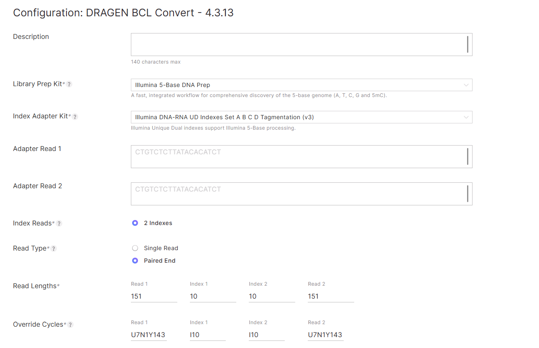The width and height of the screenshot is (539, 348).
Task: Click Override Cycles Read 1 field
Action: 148,335
